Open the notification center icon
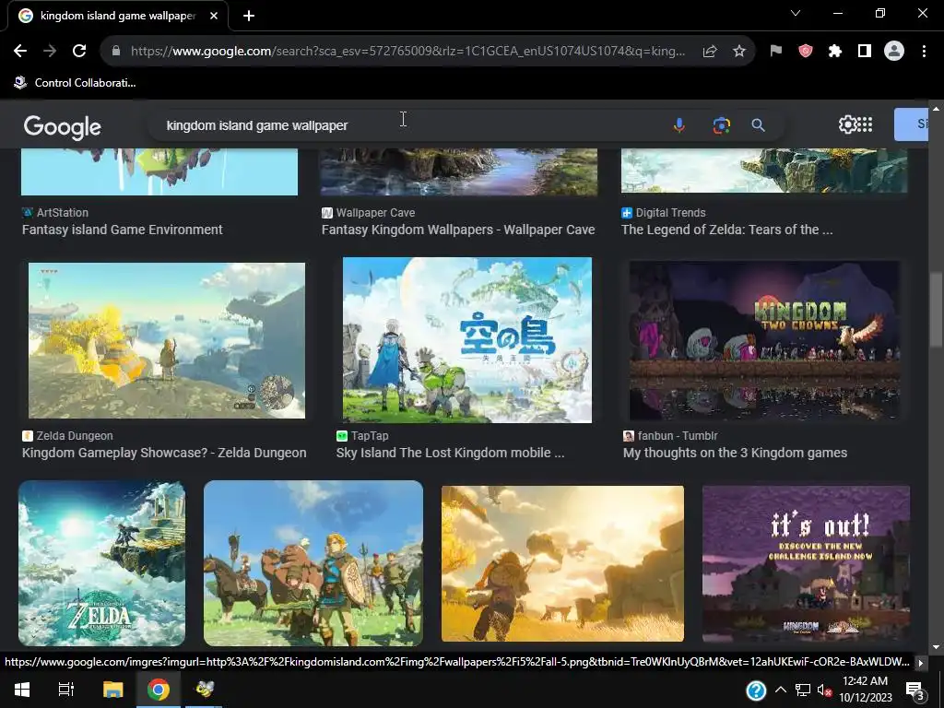Viewport: 944px width, 708px height. (914, 690)
